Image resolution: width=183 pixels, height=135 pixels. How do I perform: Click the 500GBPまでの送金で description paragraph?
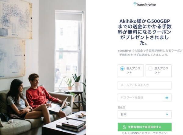click(150, 53)
